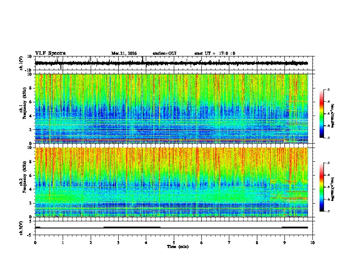
Task: Click the time axis tick label "5"
Action: coord(174,243)
